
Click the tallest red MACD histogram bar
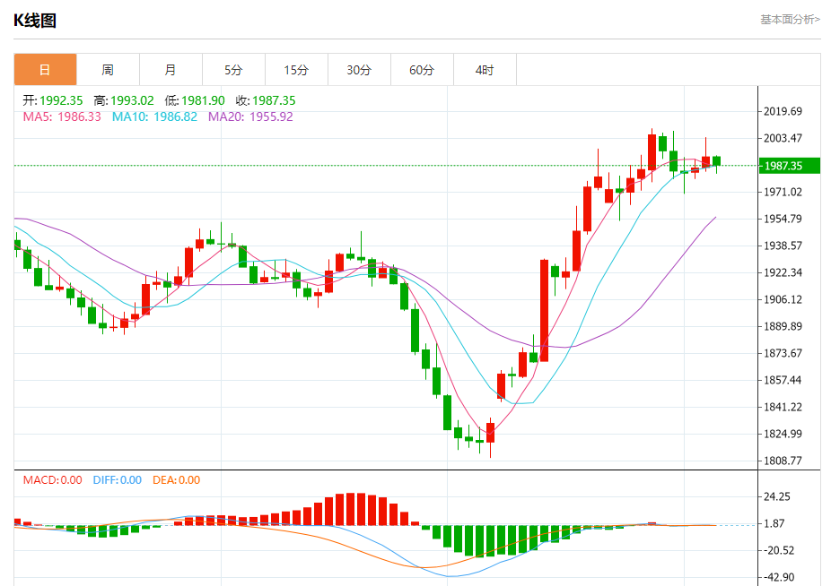pyautogui.click(x=350, y=509)
